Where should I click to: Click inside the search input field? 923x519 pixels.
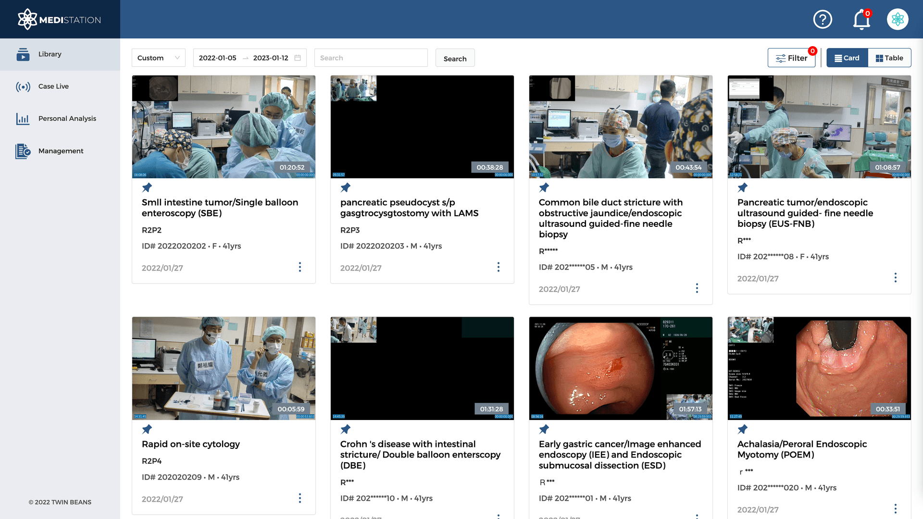pyautogui.click(x=371, y=58)
